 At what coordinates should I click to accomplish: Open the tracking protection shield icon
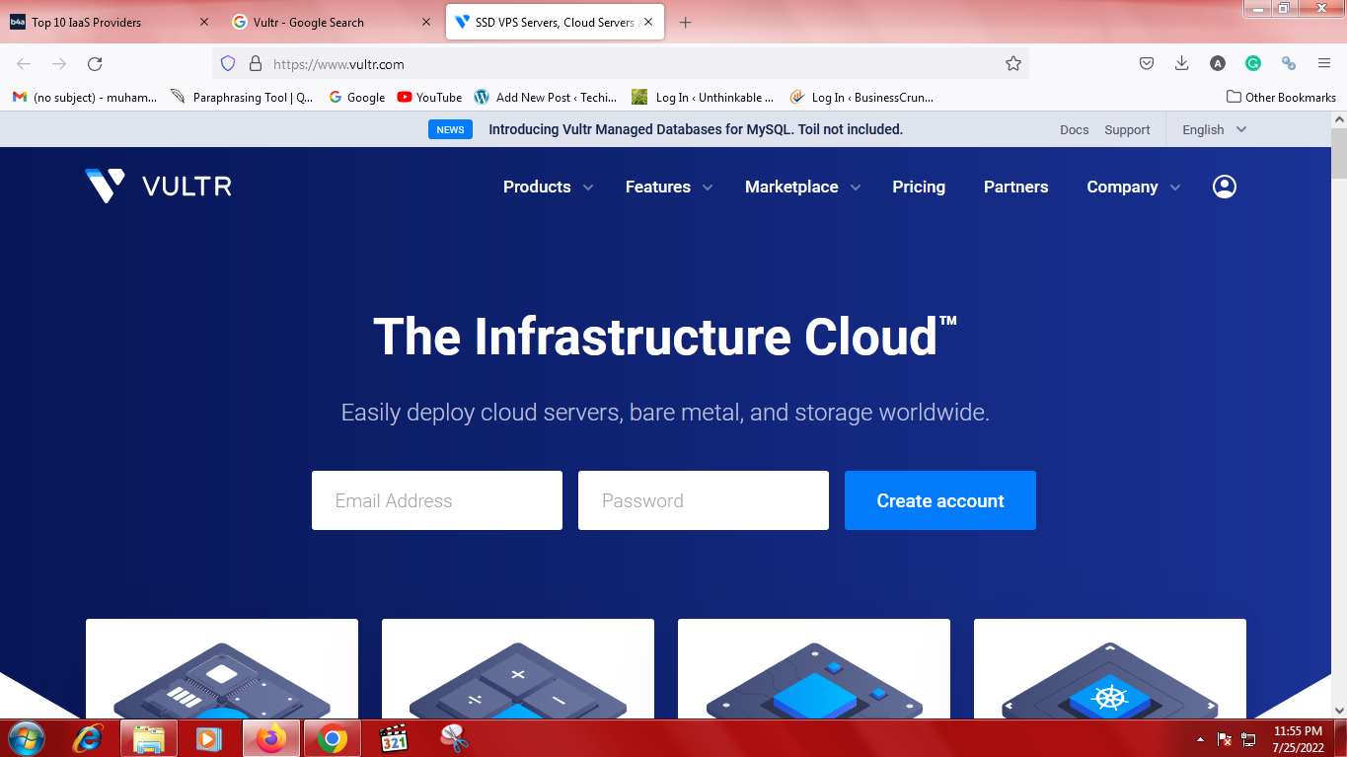228,64
